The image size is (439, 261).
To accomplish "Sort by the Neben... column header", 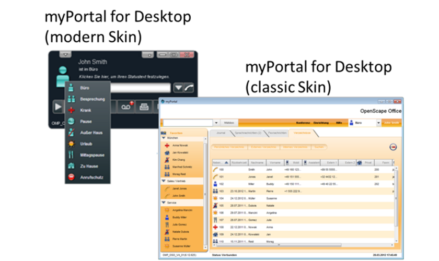I will (221, 162).
